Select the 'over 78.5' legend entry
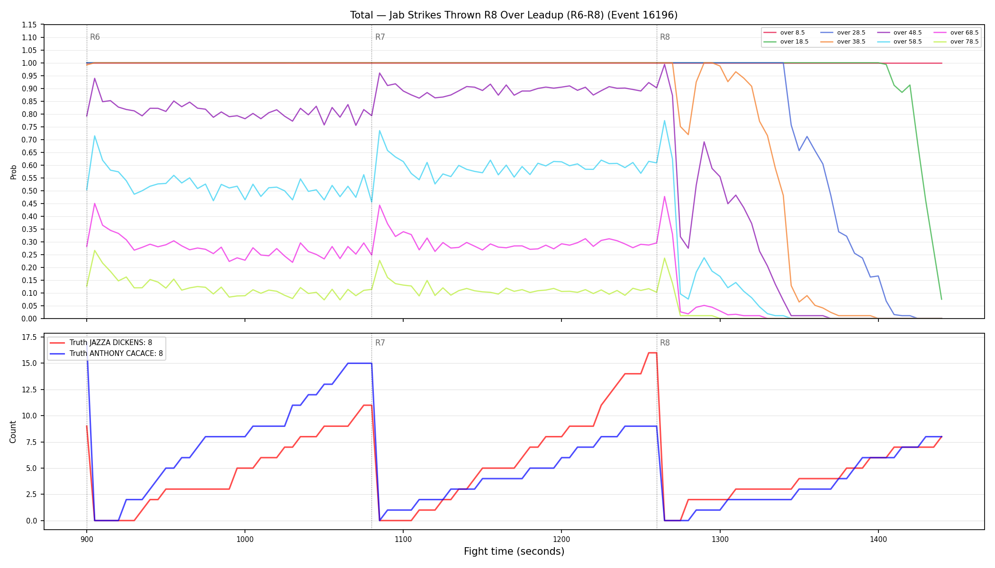Viewport: 995px width, 568px height. click(x=956, y=42)
